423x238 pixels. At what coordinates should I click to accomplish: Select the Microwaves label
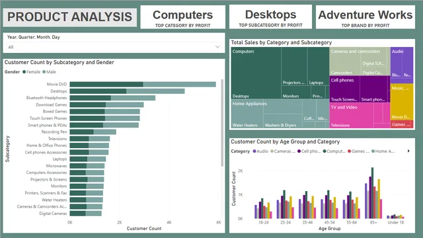[x=56, y=166]
